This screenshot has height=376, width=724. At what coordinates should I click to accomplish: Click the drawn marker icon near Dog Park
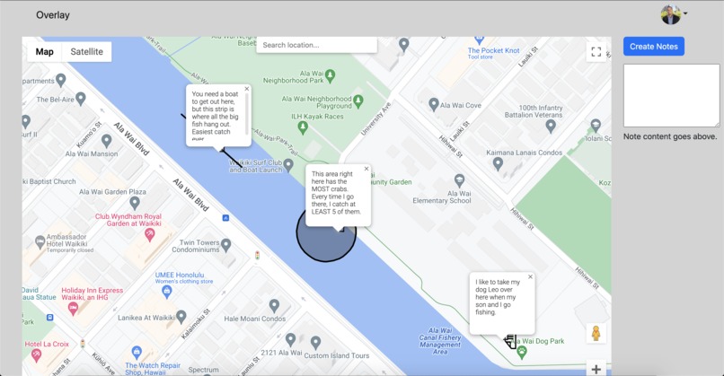click(510, 341)
